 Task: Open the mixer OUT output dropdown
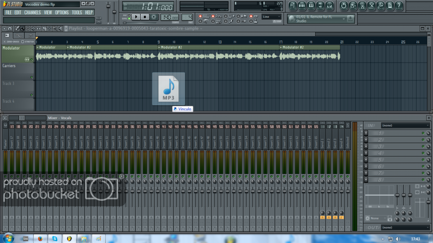[405, 227]
